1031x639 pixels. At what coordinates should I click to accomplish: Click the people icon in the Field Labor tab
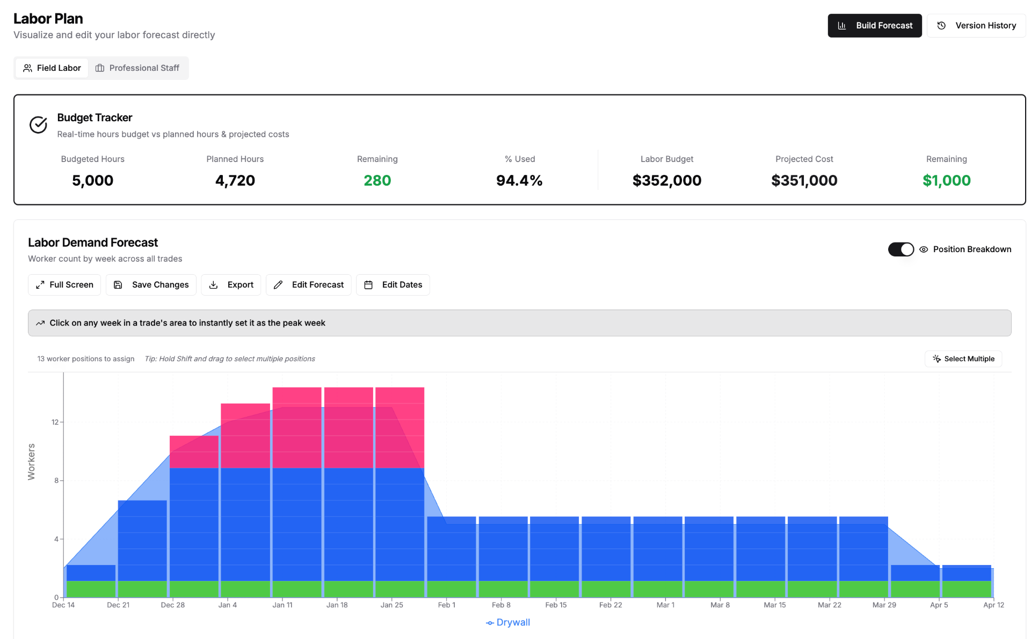27,68
